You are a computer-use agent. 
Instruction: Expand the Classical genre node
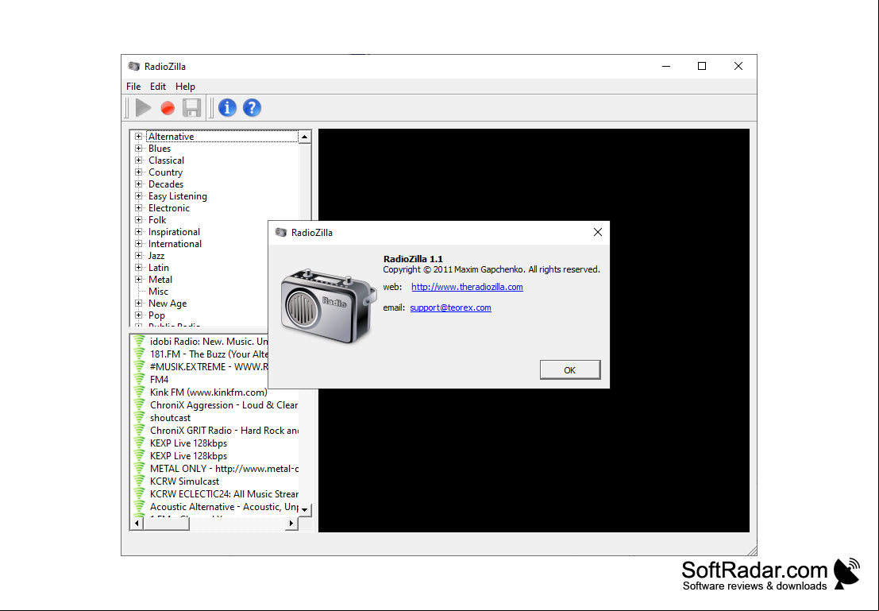pyautogui.click(x=138, y=160)
